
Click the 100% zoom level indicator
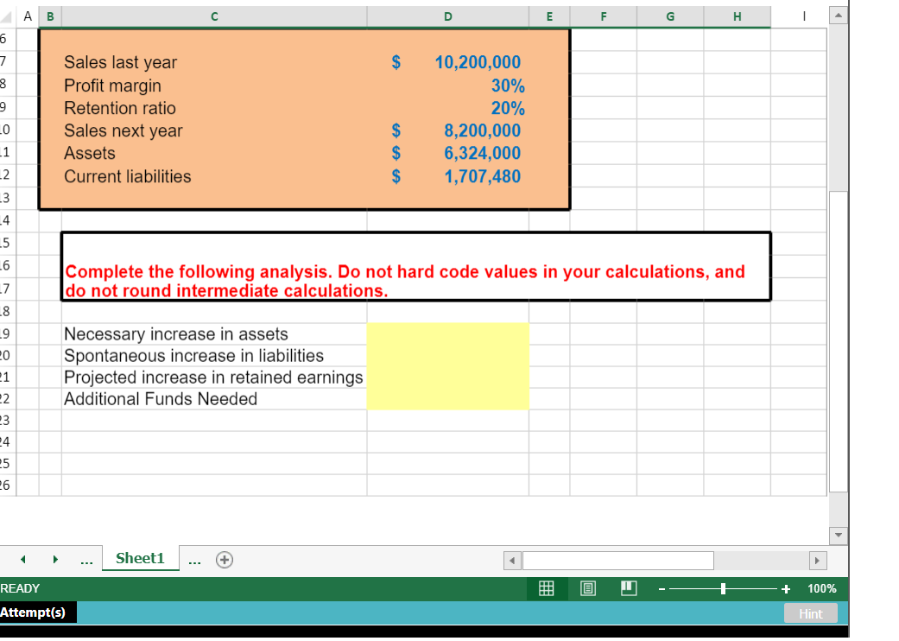tap(822, 588)
